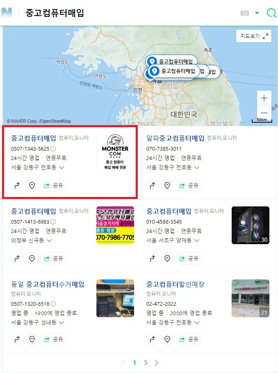This screenshot has height=373, width=278.
Task: Get directions to 중고컴퓨터할인매장
Action: 153,339
